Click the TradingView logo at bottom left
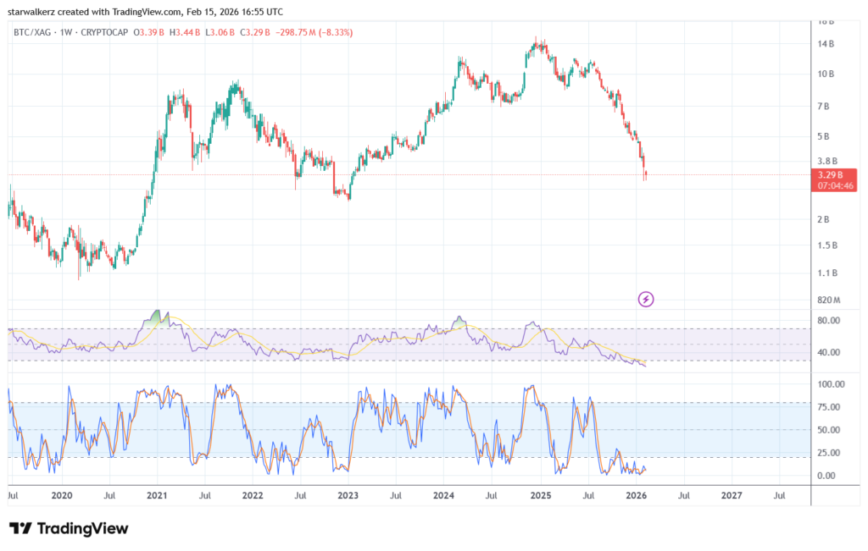The image size is (868, 551). tap(69, 528)
